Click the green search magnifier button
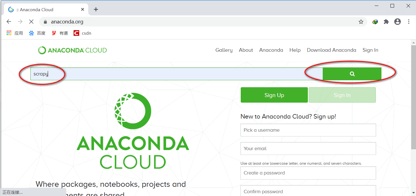Viewport: 416px width, 196px height. [x=352, y=74]
